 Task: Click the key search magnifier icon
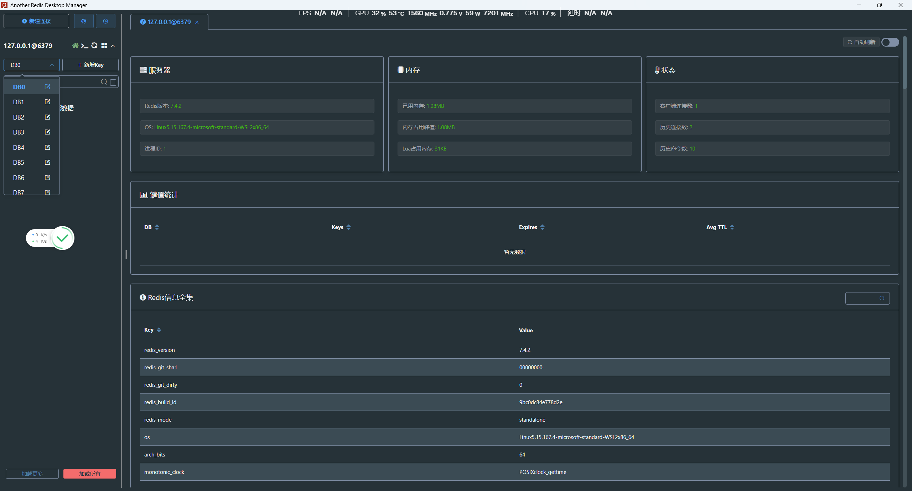[x=104, y=82]
